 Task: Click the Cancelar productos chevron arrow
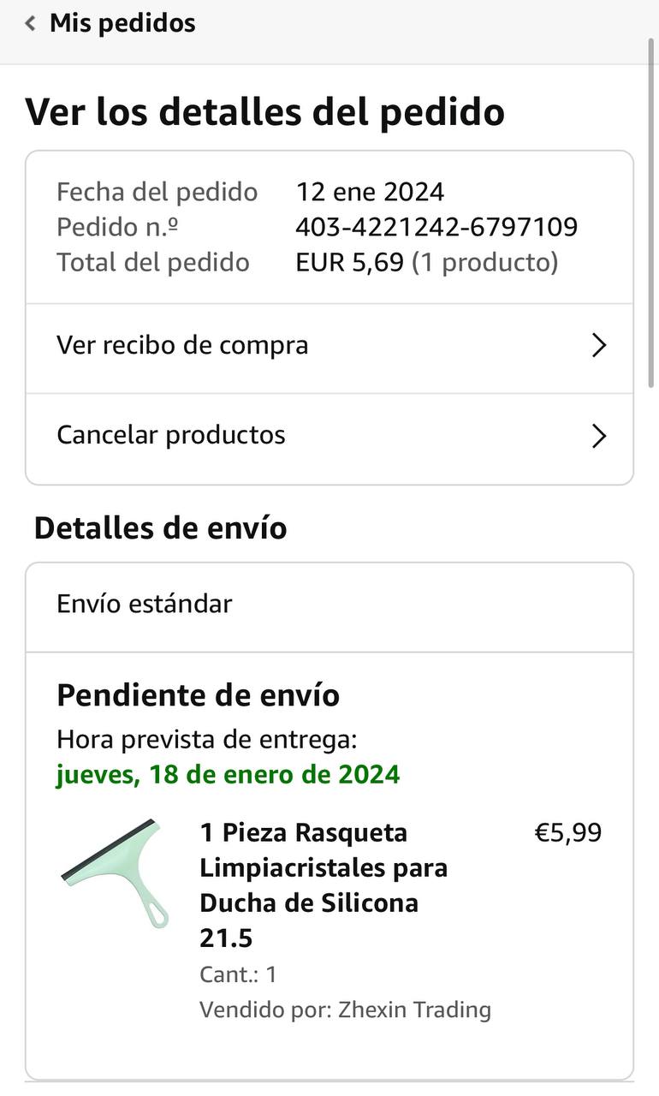click(599, 437)
